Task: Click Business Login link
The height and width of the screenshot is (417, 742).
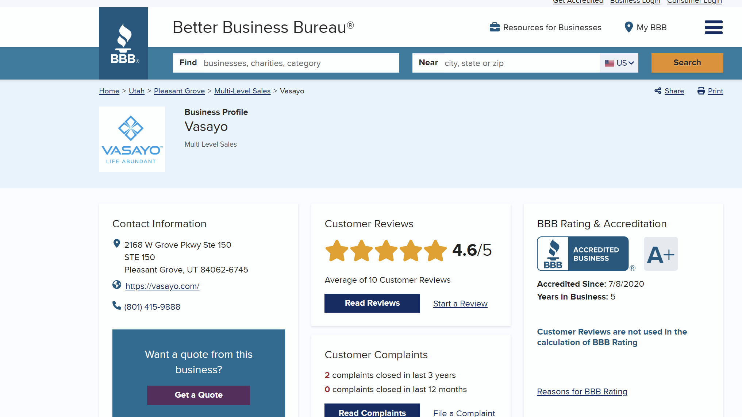Action: coord(635,1)
